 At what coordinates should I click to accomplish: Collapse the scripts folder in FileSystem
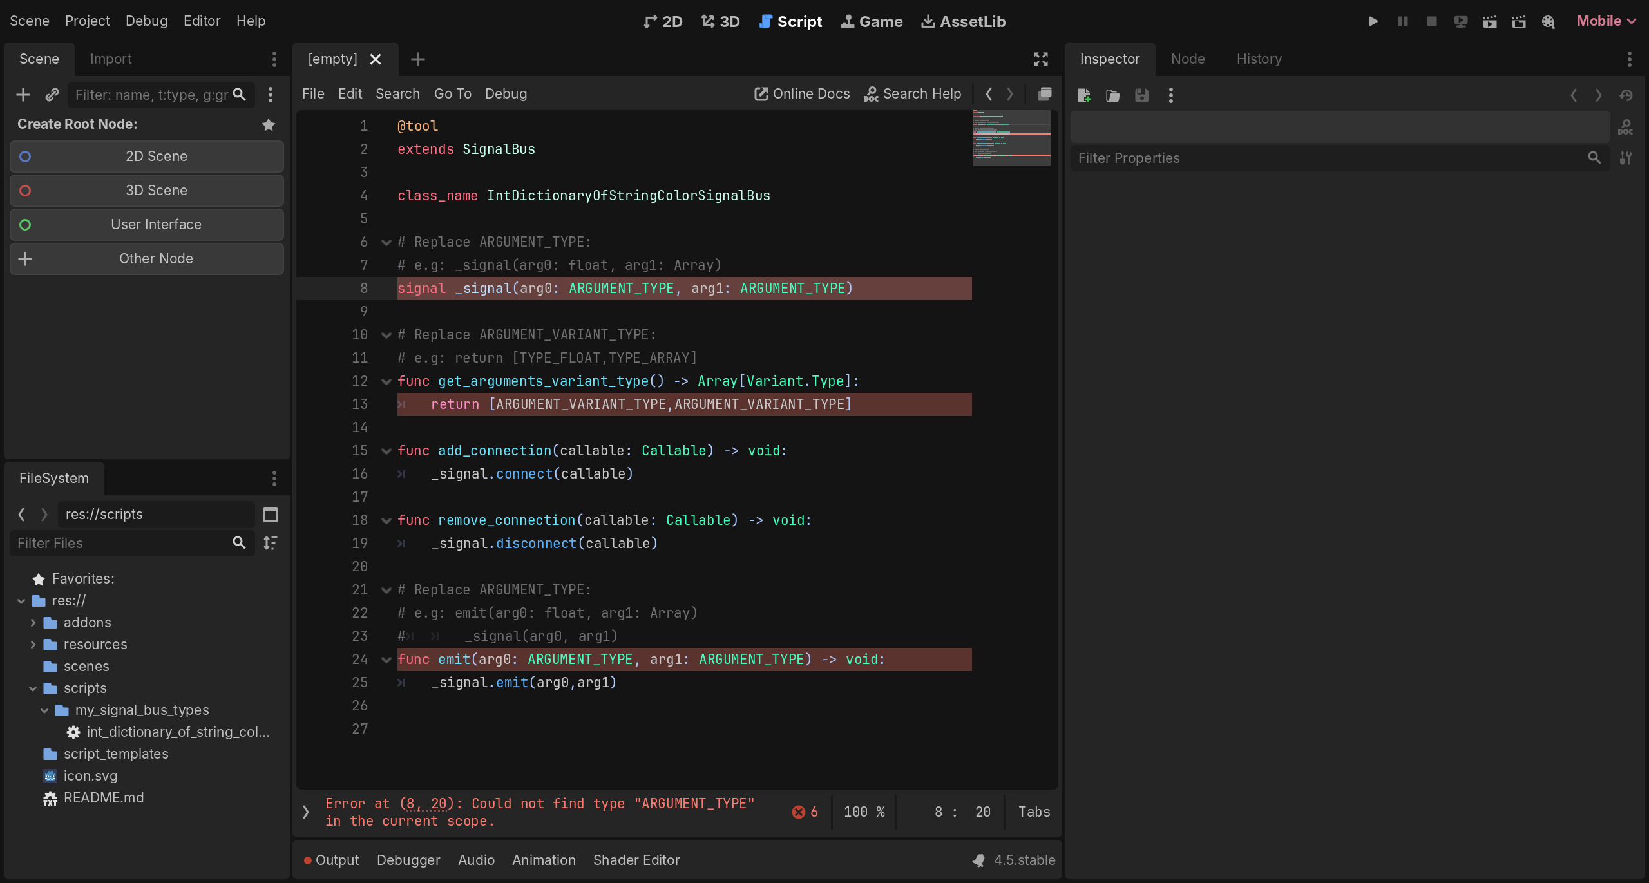tap(33, 688)
